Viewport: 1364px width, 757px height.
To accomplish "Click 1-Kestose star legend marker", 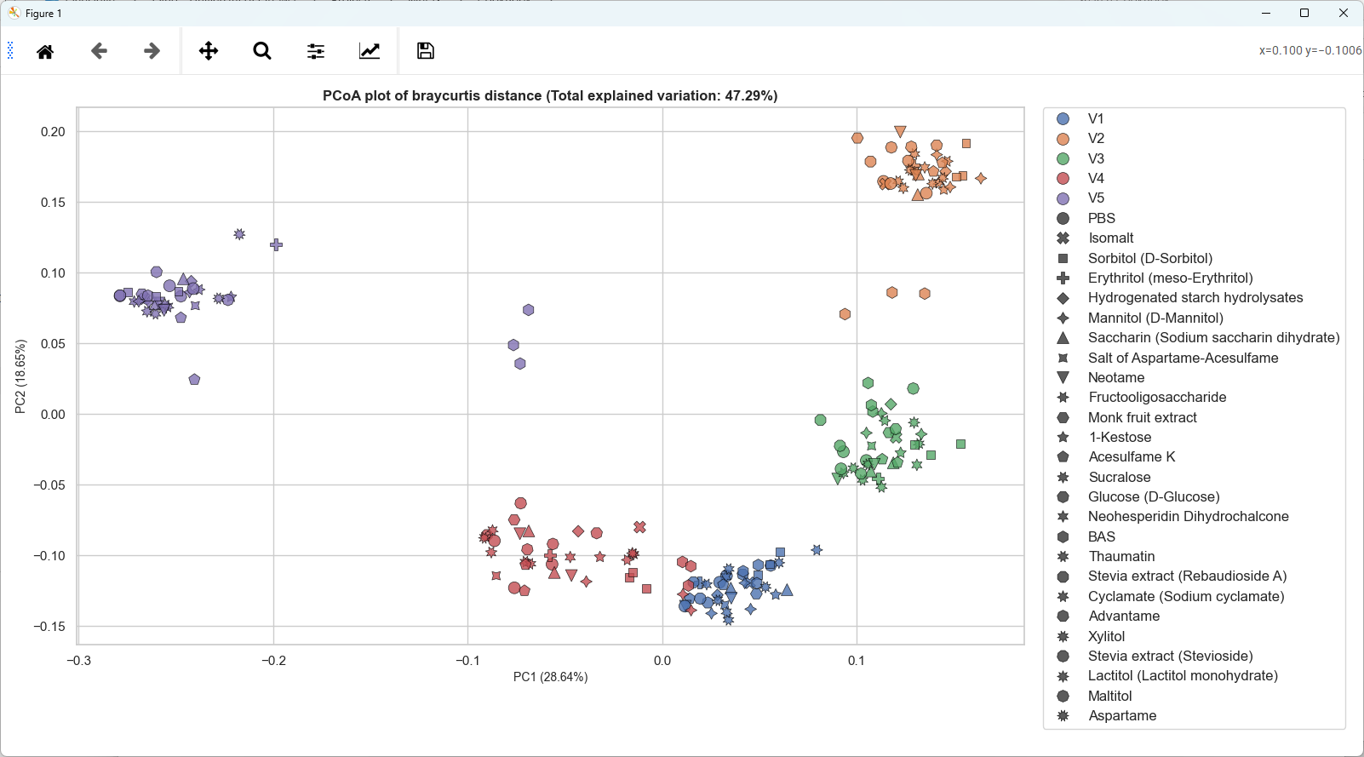I will [x=1063, y=437].
